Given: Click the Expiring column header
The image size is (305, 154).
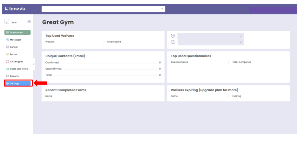Looking at the screenshot, I should [237, 96].
